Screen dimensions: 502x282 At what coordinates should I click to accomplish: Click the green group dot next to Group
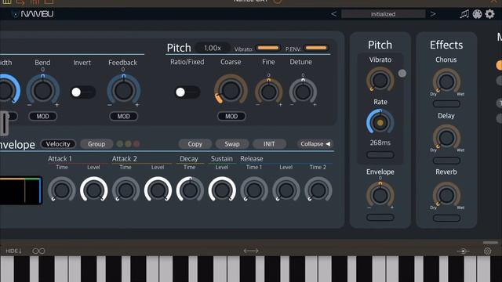coord(120,144)
